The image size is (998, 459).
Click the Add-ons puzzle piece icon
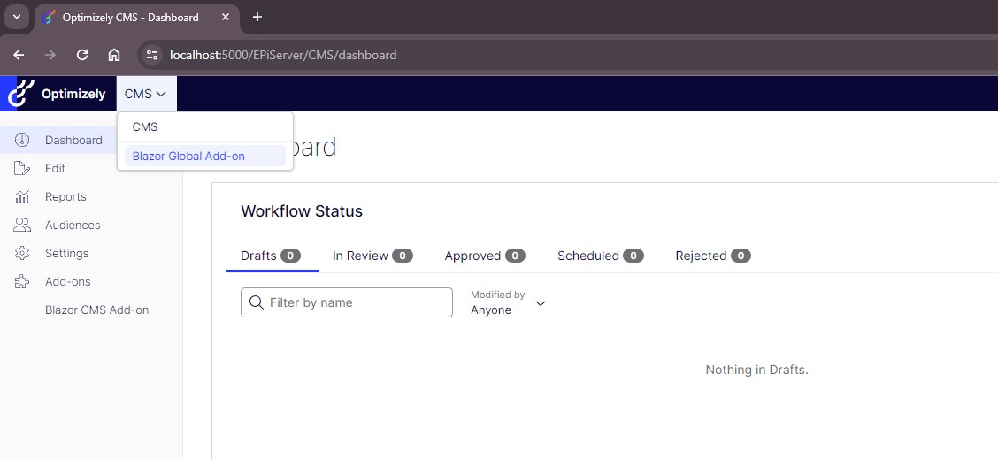pos(22,281)
